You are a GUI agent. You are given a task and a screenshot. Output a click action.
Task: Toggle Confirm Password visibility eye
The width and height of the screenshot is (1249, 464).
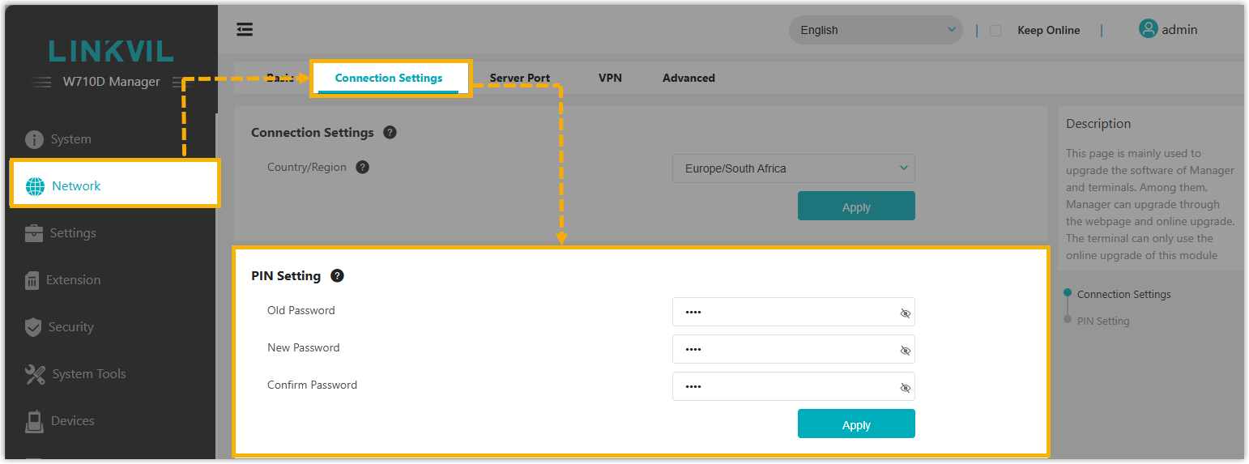[905, 388]
